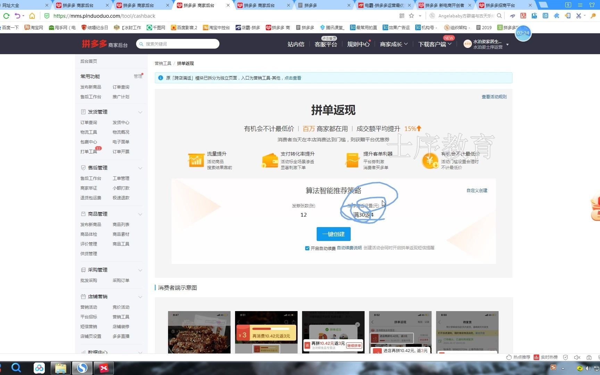Click the Sogou S input method tray icon
Image resolution: width=600 pixels, height=375 pixels.
pos(553,368)
